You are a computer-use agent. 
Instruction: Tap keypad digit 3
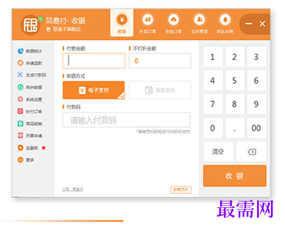[x=256, y=57]
